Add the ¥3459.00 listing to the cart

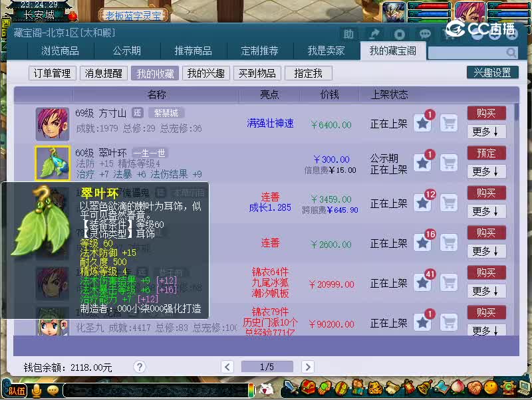[x=449, y=203]
